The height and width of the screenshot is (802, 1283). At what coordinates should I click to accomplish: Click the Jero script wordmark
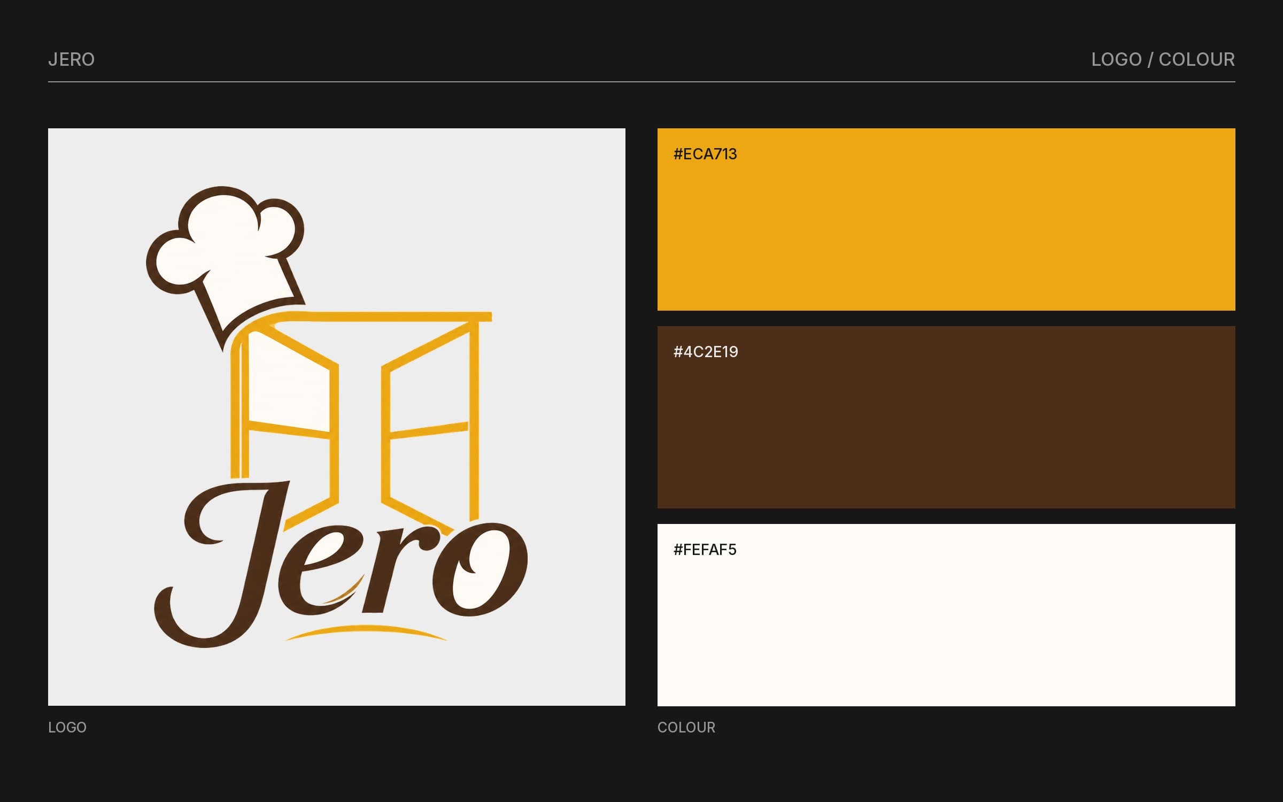point(341,564)
